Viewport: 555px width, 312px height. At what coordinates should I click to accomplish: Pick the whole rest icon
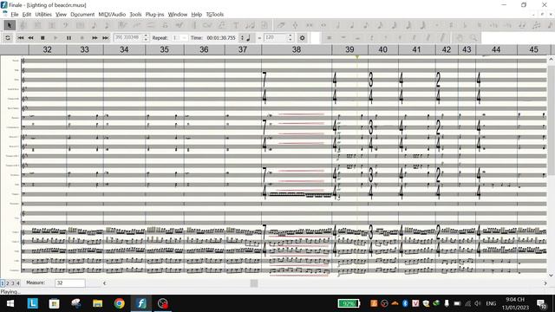[343, 37]
